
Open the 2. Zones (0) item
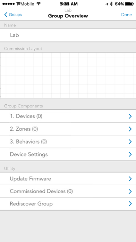68,129
